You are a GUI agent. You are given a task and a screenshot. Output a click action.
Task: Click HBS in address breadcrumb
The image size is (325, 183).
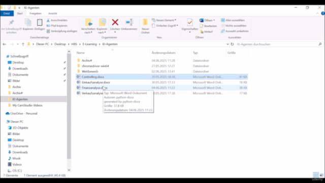[74, 44]
